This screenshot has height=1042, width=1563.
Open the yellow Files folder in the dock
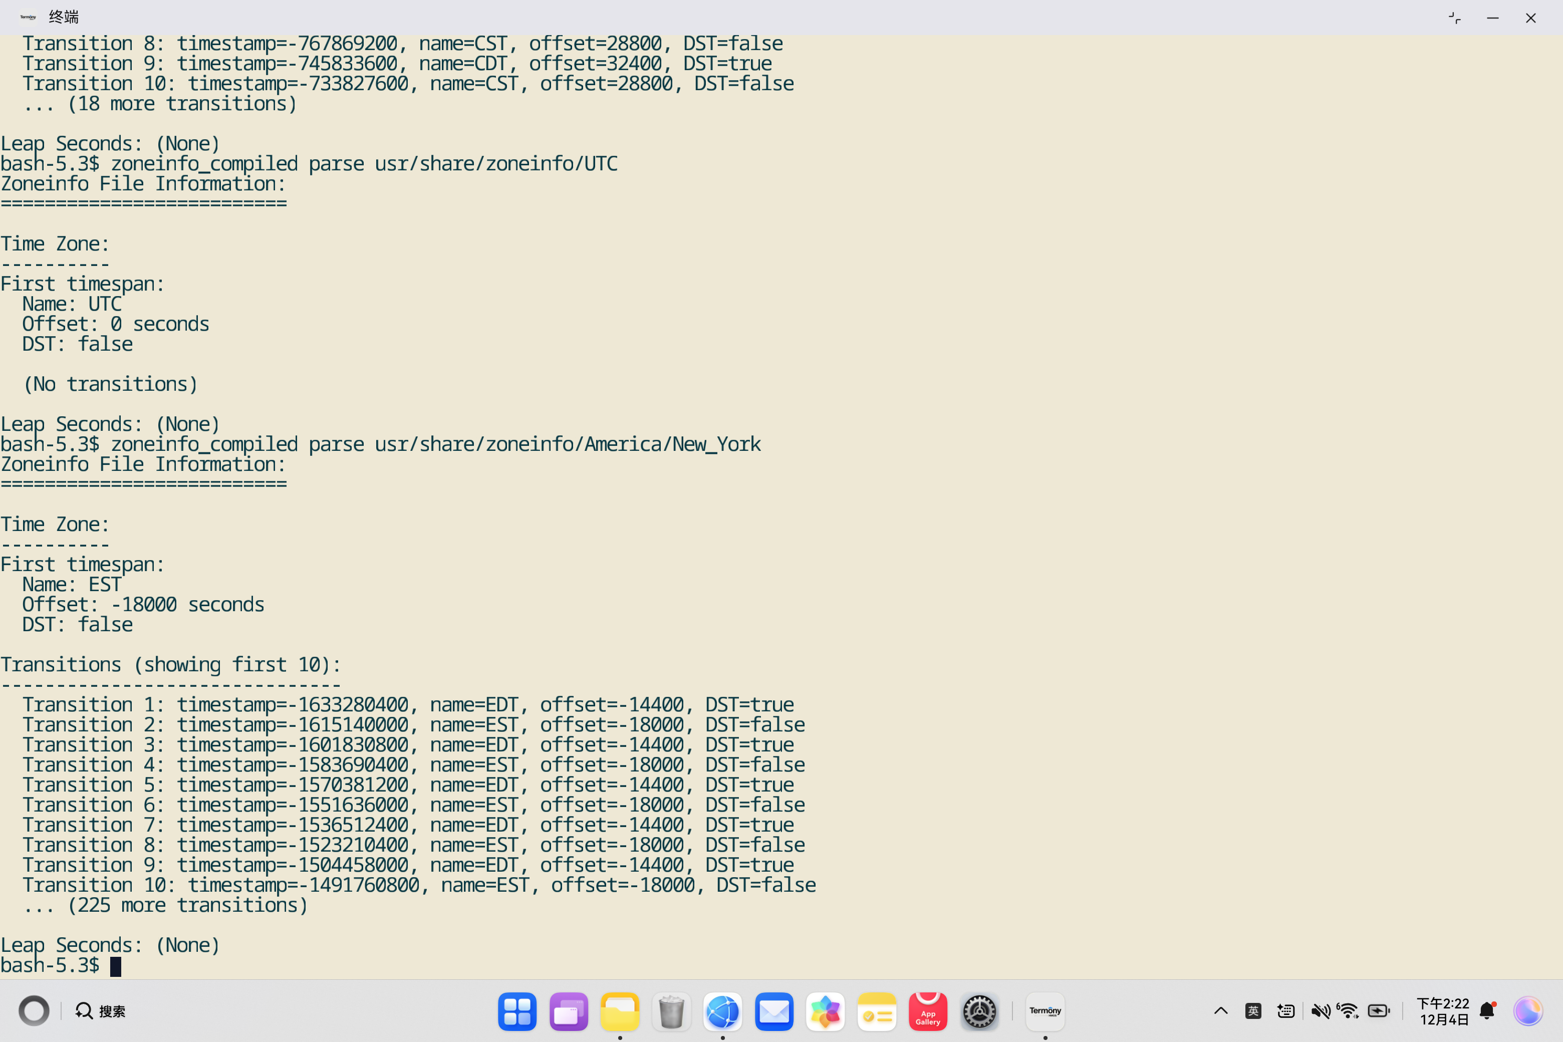pyautogui.click(x=620, y=1011)
